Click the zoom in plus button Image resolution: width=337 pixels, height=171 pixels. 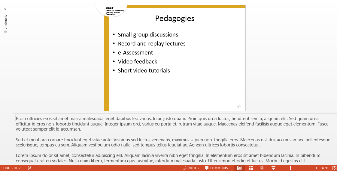316,168
